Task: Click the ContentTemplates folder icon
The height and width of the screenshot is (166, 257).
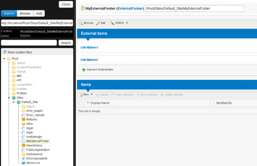Action: [x=14, y=67]
